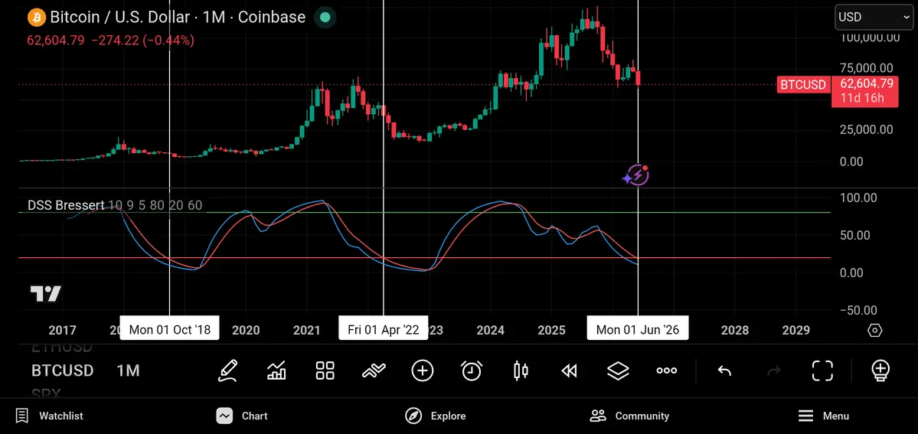This screenshot has width=918, height=434.
Task: Tap the Fri 01 Apr '22 date marker
Action: point(383,329)
